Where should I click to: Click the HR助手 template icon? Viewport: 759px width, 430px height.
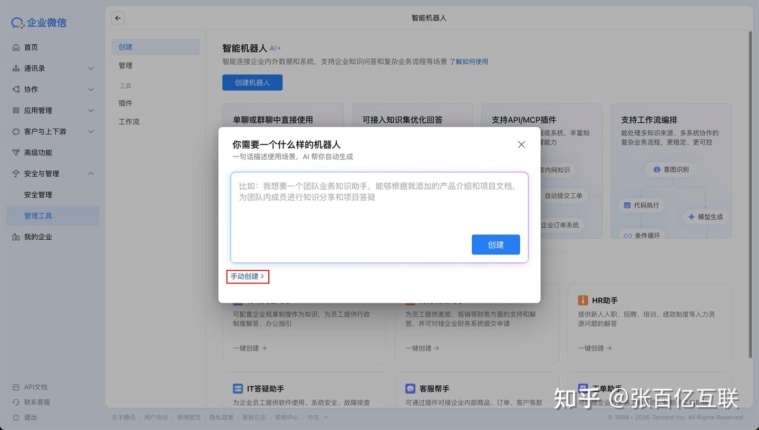[x=582, y=300]
